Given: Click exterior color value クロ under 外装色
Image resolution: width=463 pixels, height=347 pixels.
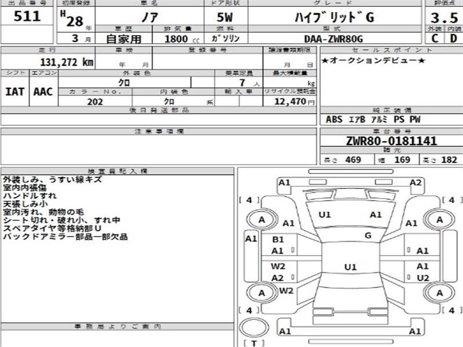Looking at the screenshot, I should tap(124, 83).
